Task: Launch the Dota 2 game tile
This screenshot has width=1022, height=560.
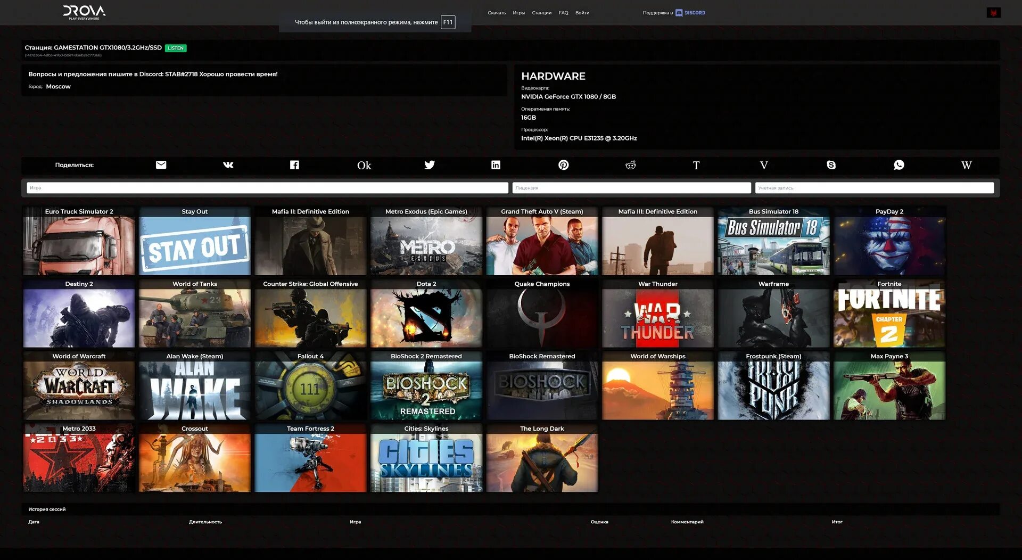Action: coord(426,313)
